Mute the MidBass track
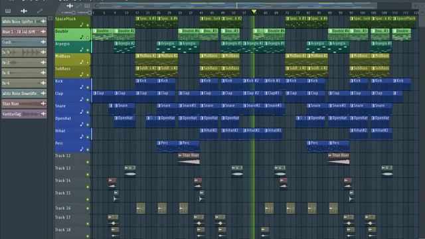 88,63
